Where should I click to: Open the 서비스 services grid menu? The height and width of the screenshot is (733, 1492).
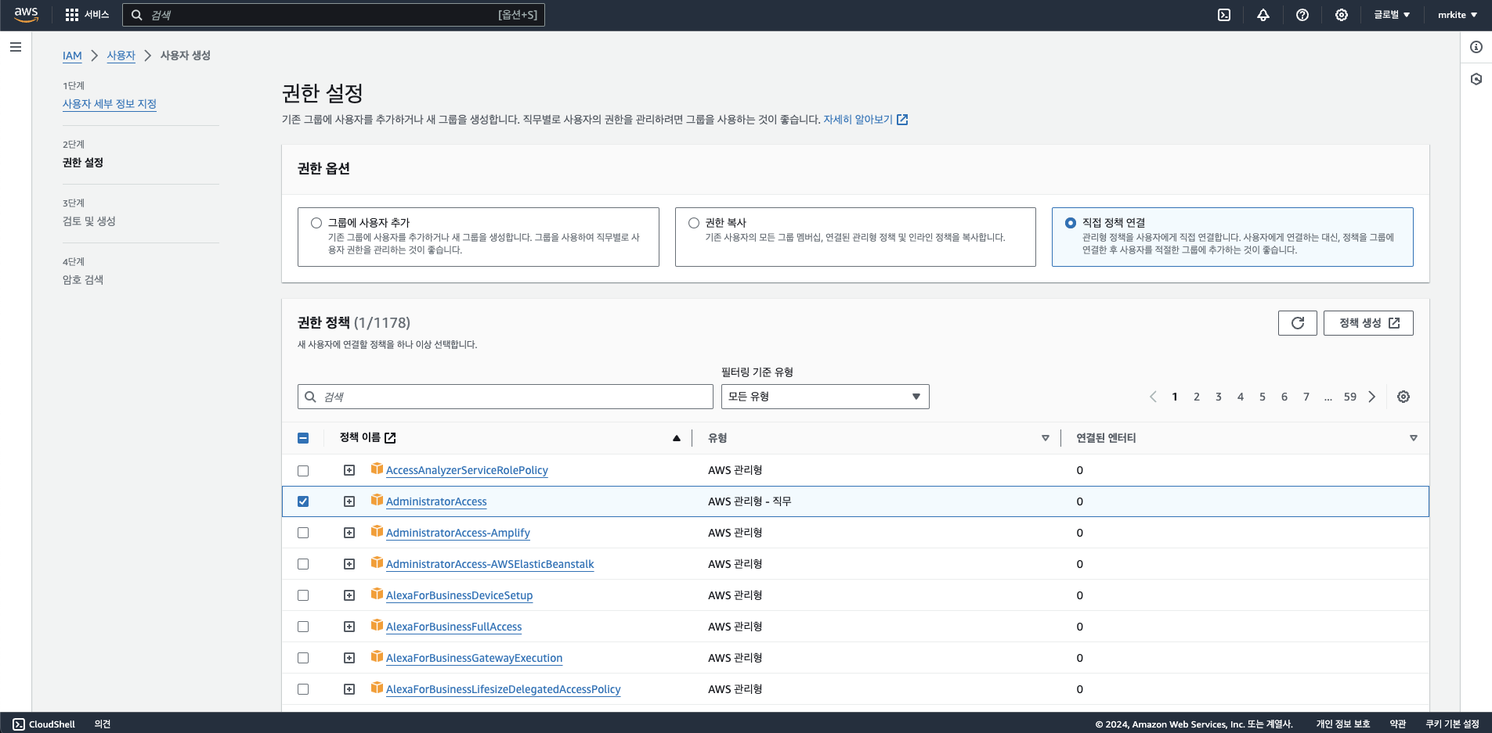(87, 15)
